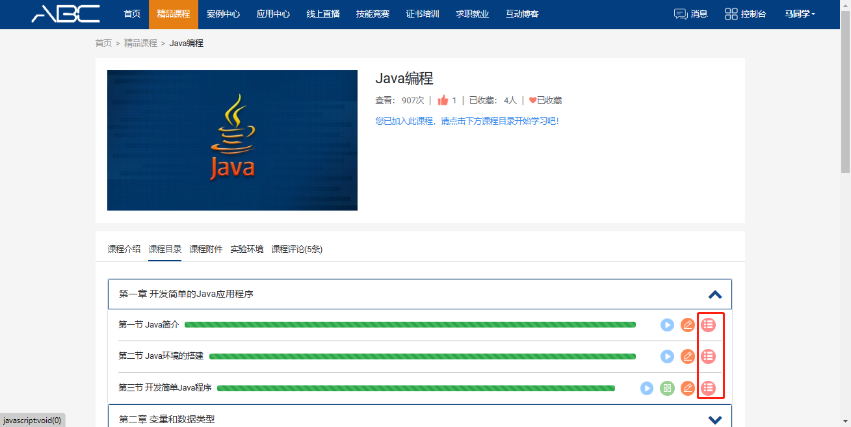The width and height of the screenshot is (851, 427).
Task: Go to 首页 in top navigation
Action: [132, 14]
